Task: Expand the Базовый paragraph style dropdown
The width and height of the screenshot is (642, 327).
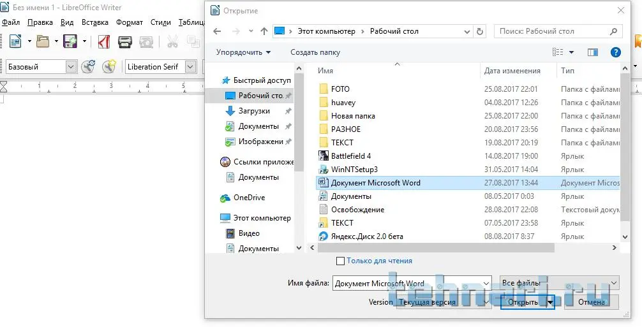Action: [x=71, y=67]
